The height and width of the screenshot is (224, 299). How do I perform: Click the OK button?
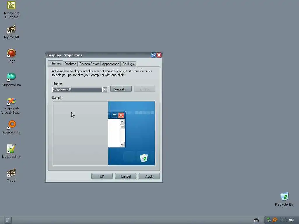coord(102,176)
